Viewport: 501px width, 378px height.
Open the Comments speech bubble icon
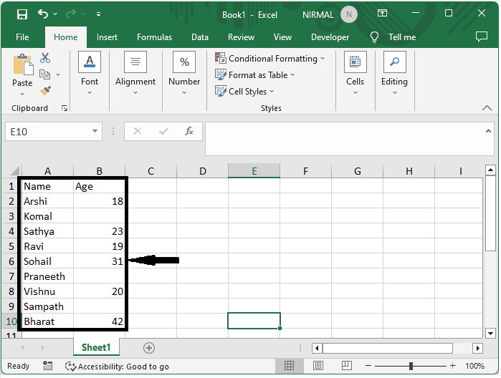click(x=482, y=37)
